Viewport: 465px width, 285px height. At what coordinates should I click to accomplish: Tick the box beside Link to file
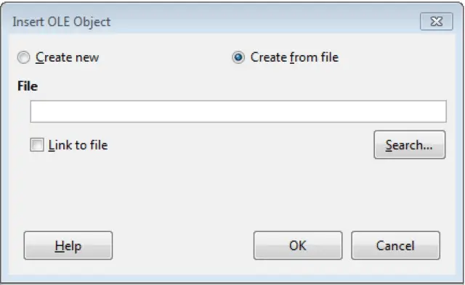click(37, 145)
